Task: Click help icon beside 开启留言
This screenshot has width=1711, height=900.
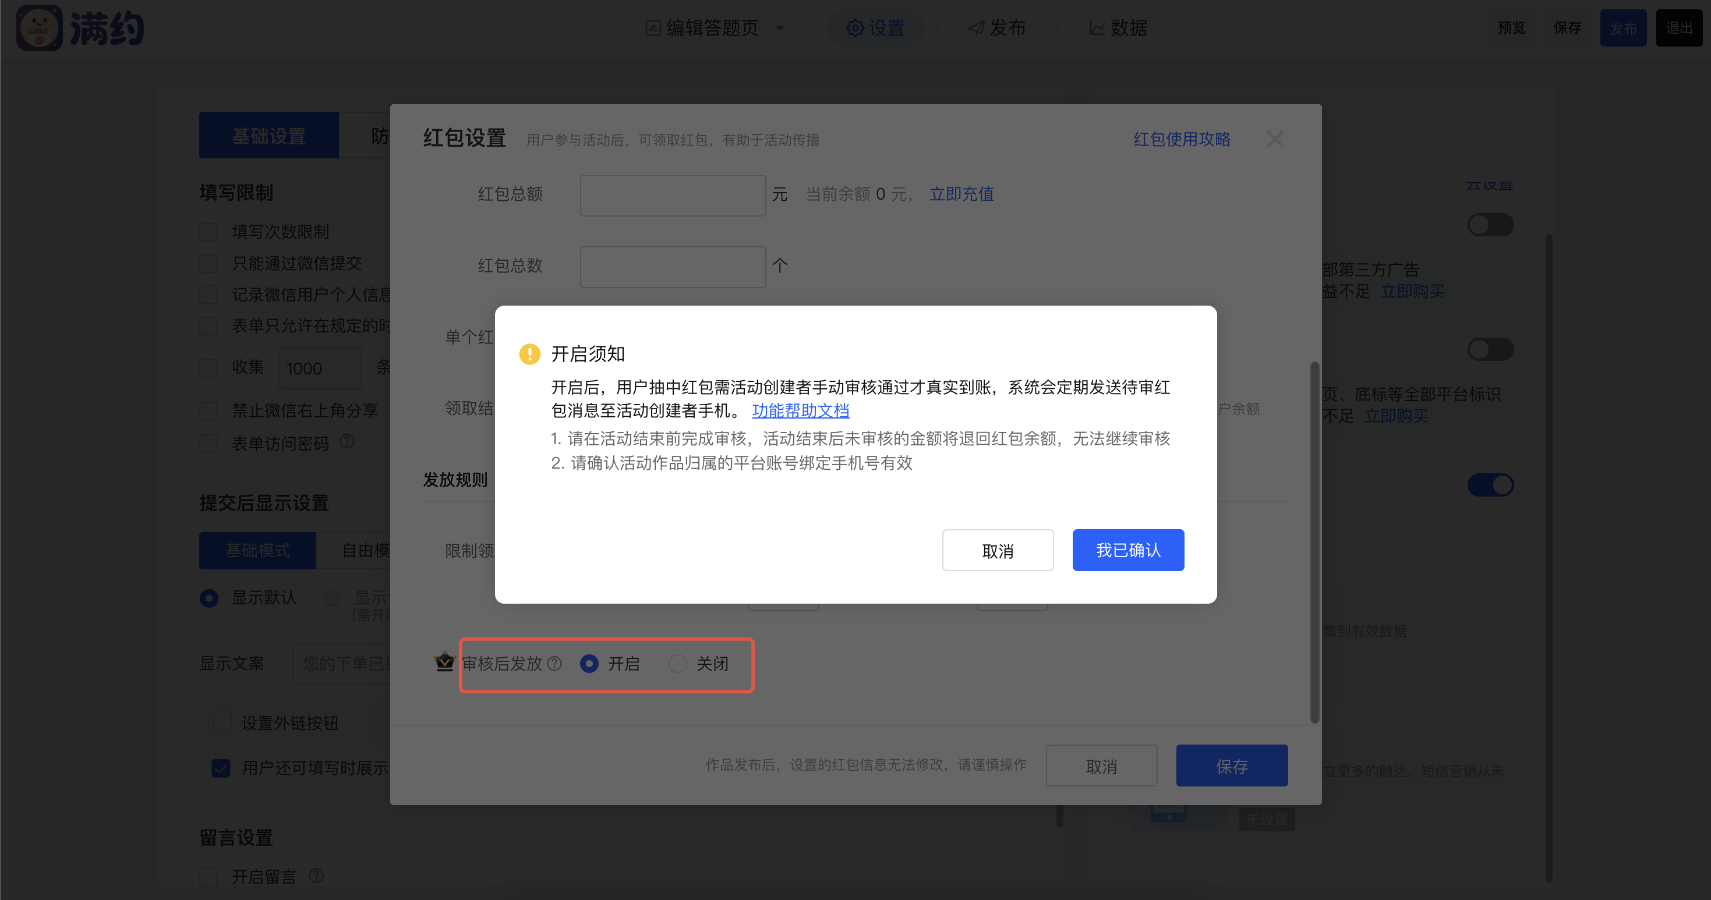Action: point(317,876)
